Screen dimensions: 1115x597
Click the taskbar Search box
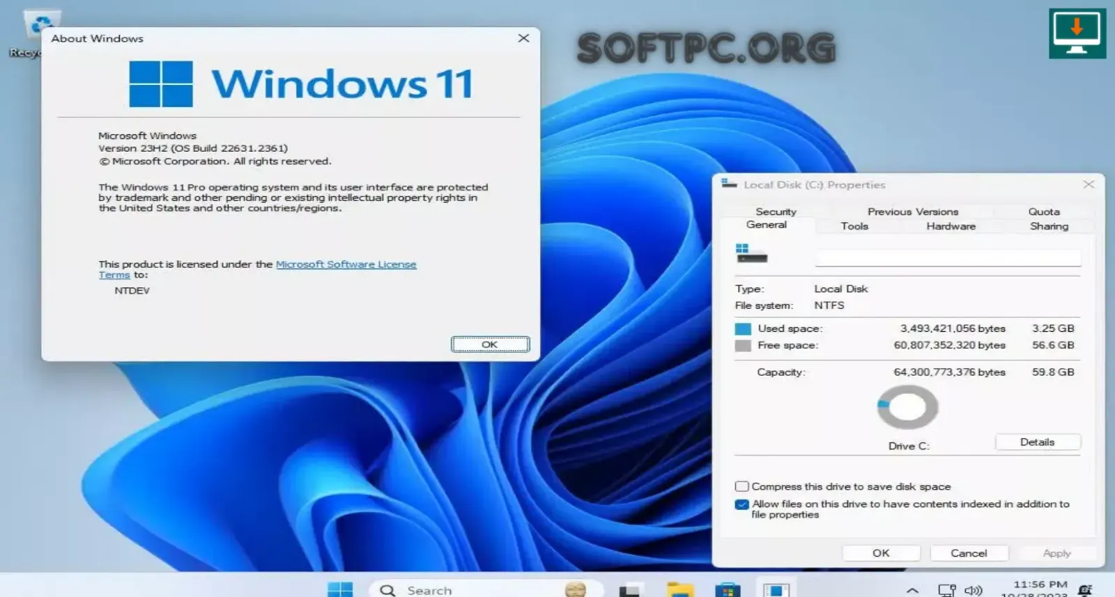[486, 590]
